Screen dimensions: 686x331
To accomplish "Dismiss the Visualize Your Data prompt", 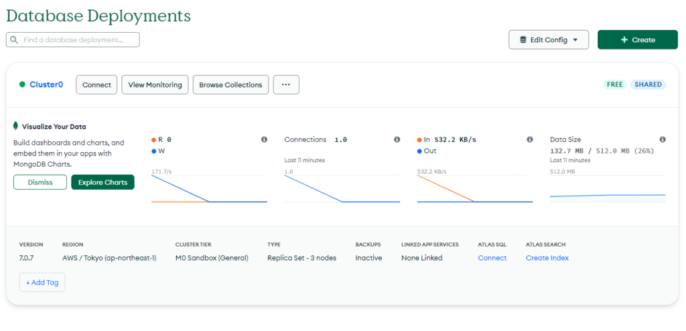I will click(40, 182).
